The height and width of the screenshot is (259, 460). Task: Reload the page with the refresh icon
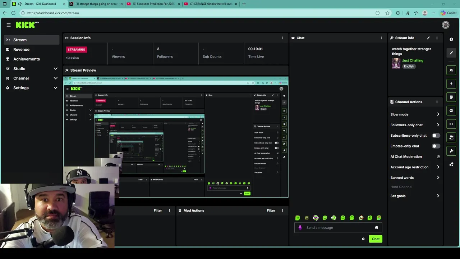(x=13, y=13)
